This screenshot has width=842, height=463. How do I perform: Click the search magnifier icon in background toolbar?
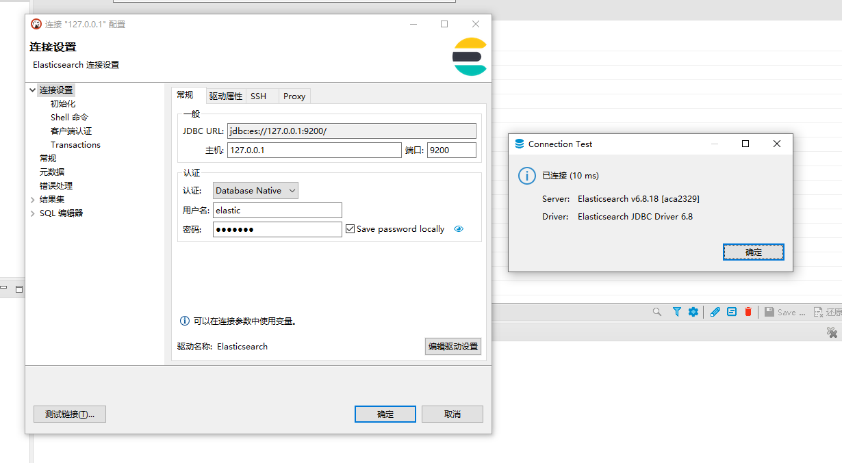click(x=657, y=312)
